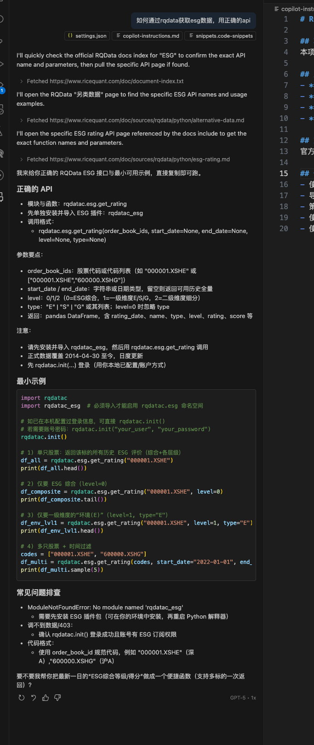Open Testing flask icon in sidebar
The height and width of the screenshot is (745, 314).
click(x=1, y=132)
